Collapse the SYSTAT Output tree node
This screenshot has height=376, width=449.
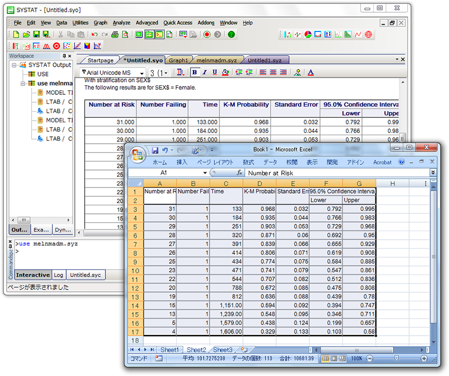coord(14,65)
